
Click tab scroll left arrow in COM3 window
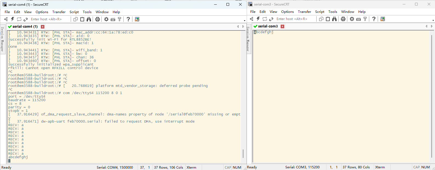tap(427, 26)
